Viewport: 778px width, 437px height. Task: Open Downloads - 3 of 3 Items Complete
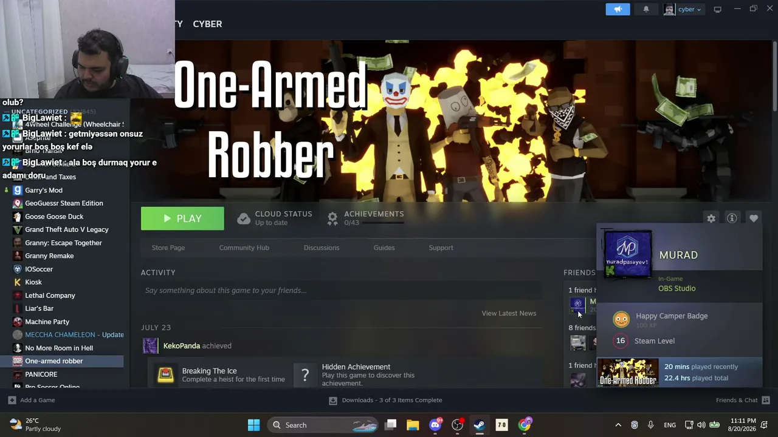coord(392,400)
